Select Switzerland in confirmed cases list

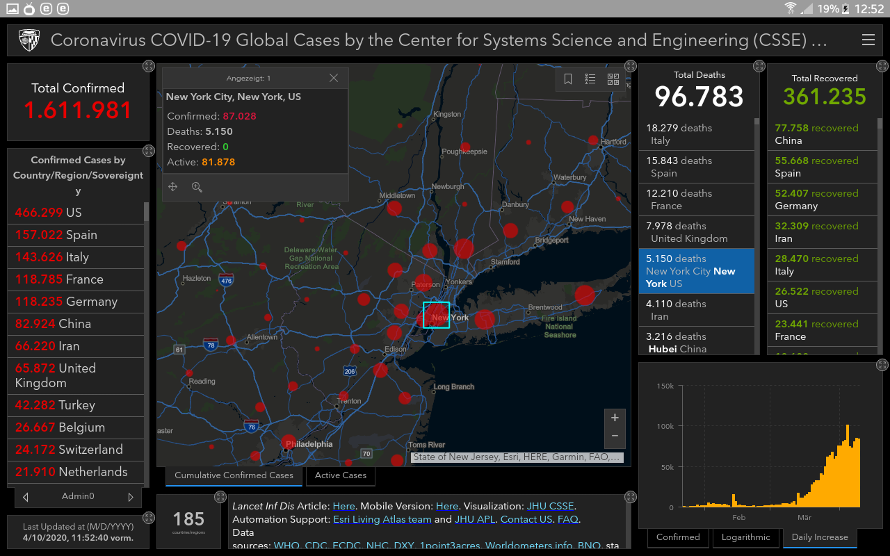[76, 450]
